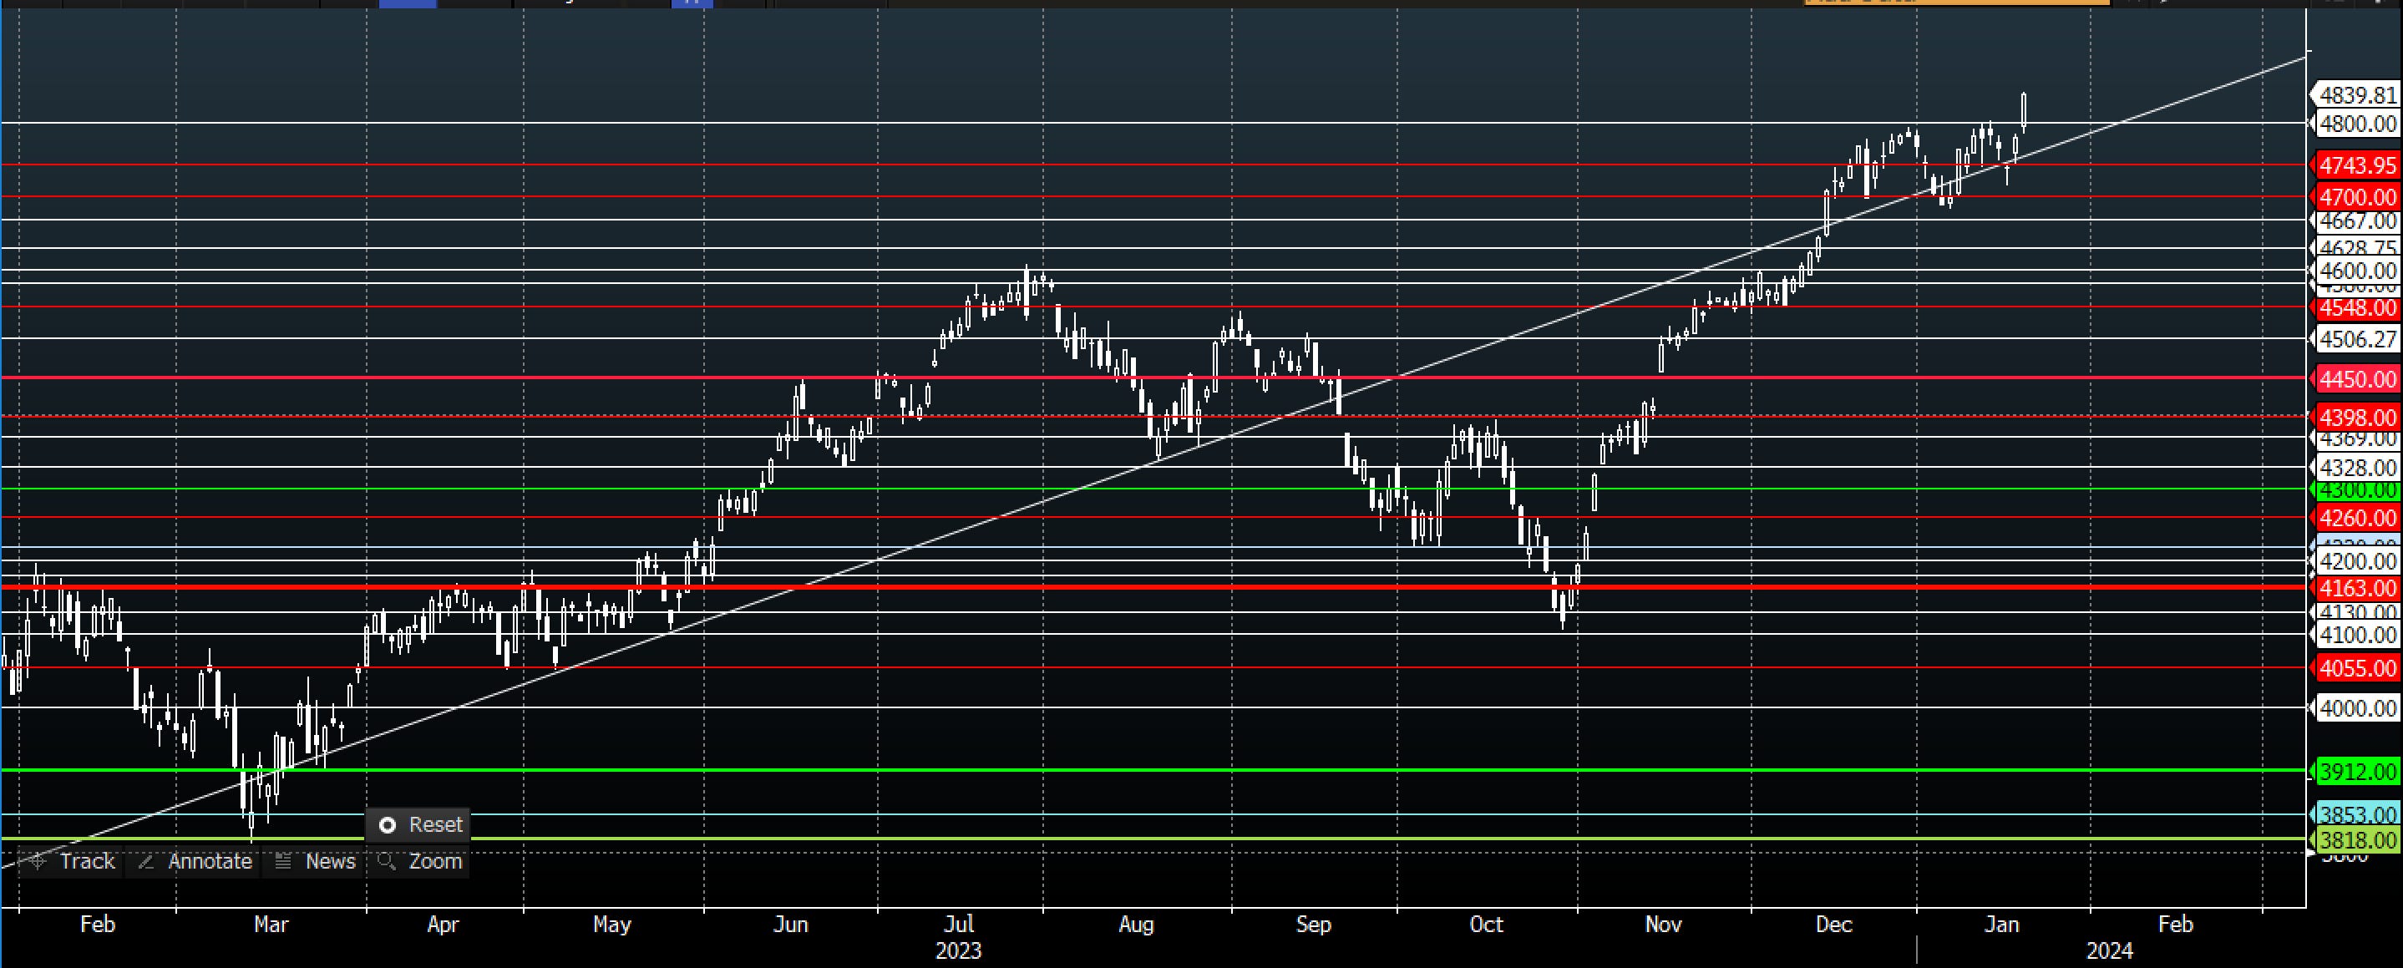Select the Zoom magnifier tool

coord(420,861)
